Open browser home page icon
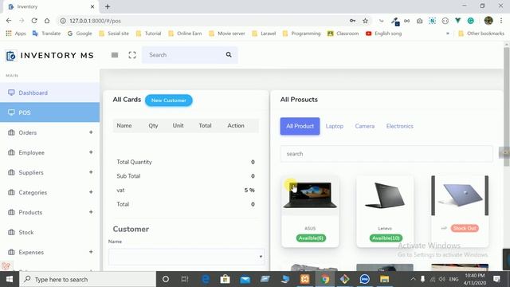The image size is (510, 287). (47, 21)
